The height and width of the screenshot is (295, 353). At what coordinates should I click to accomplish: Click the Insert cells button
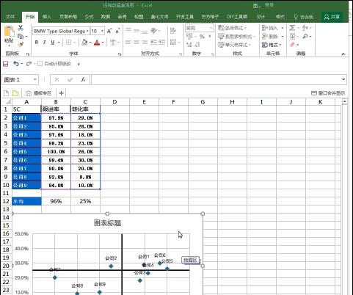[x=272, y=28]
